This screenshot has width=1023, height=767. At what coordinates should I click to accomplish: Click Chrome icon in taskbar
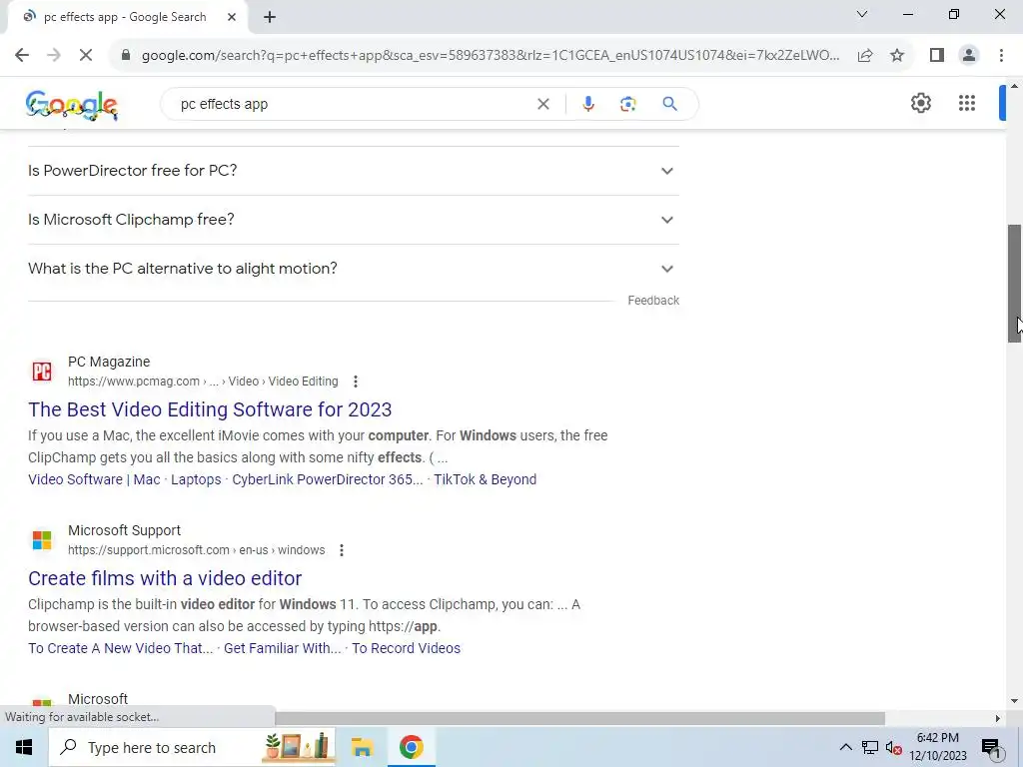[411, 747]
